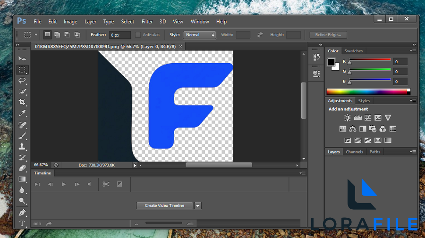Select the History Brush tool

[x=22, y=157]
